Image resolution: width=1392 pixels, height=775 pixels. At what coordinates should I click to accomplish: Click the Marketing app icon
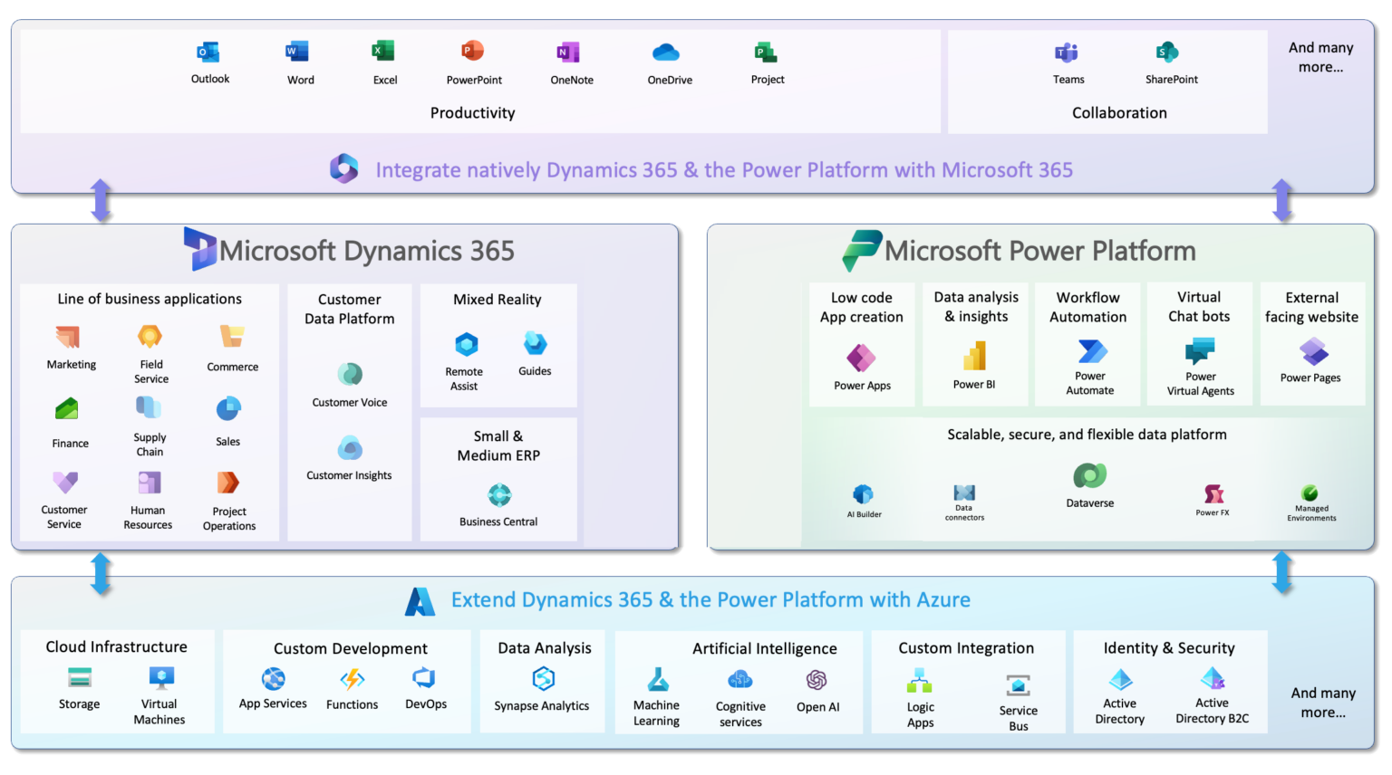pos(68,337)
